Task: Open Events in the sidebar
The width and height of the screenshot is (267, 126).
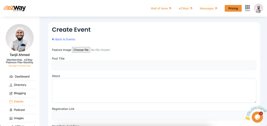Action: (x=19, y=102)
